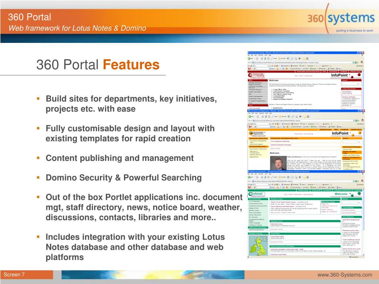This screenshot has width=379, height=284.
Task: Open the www.360-Systems.com link
Action: click(345, 275)
